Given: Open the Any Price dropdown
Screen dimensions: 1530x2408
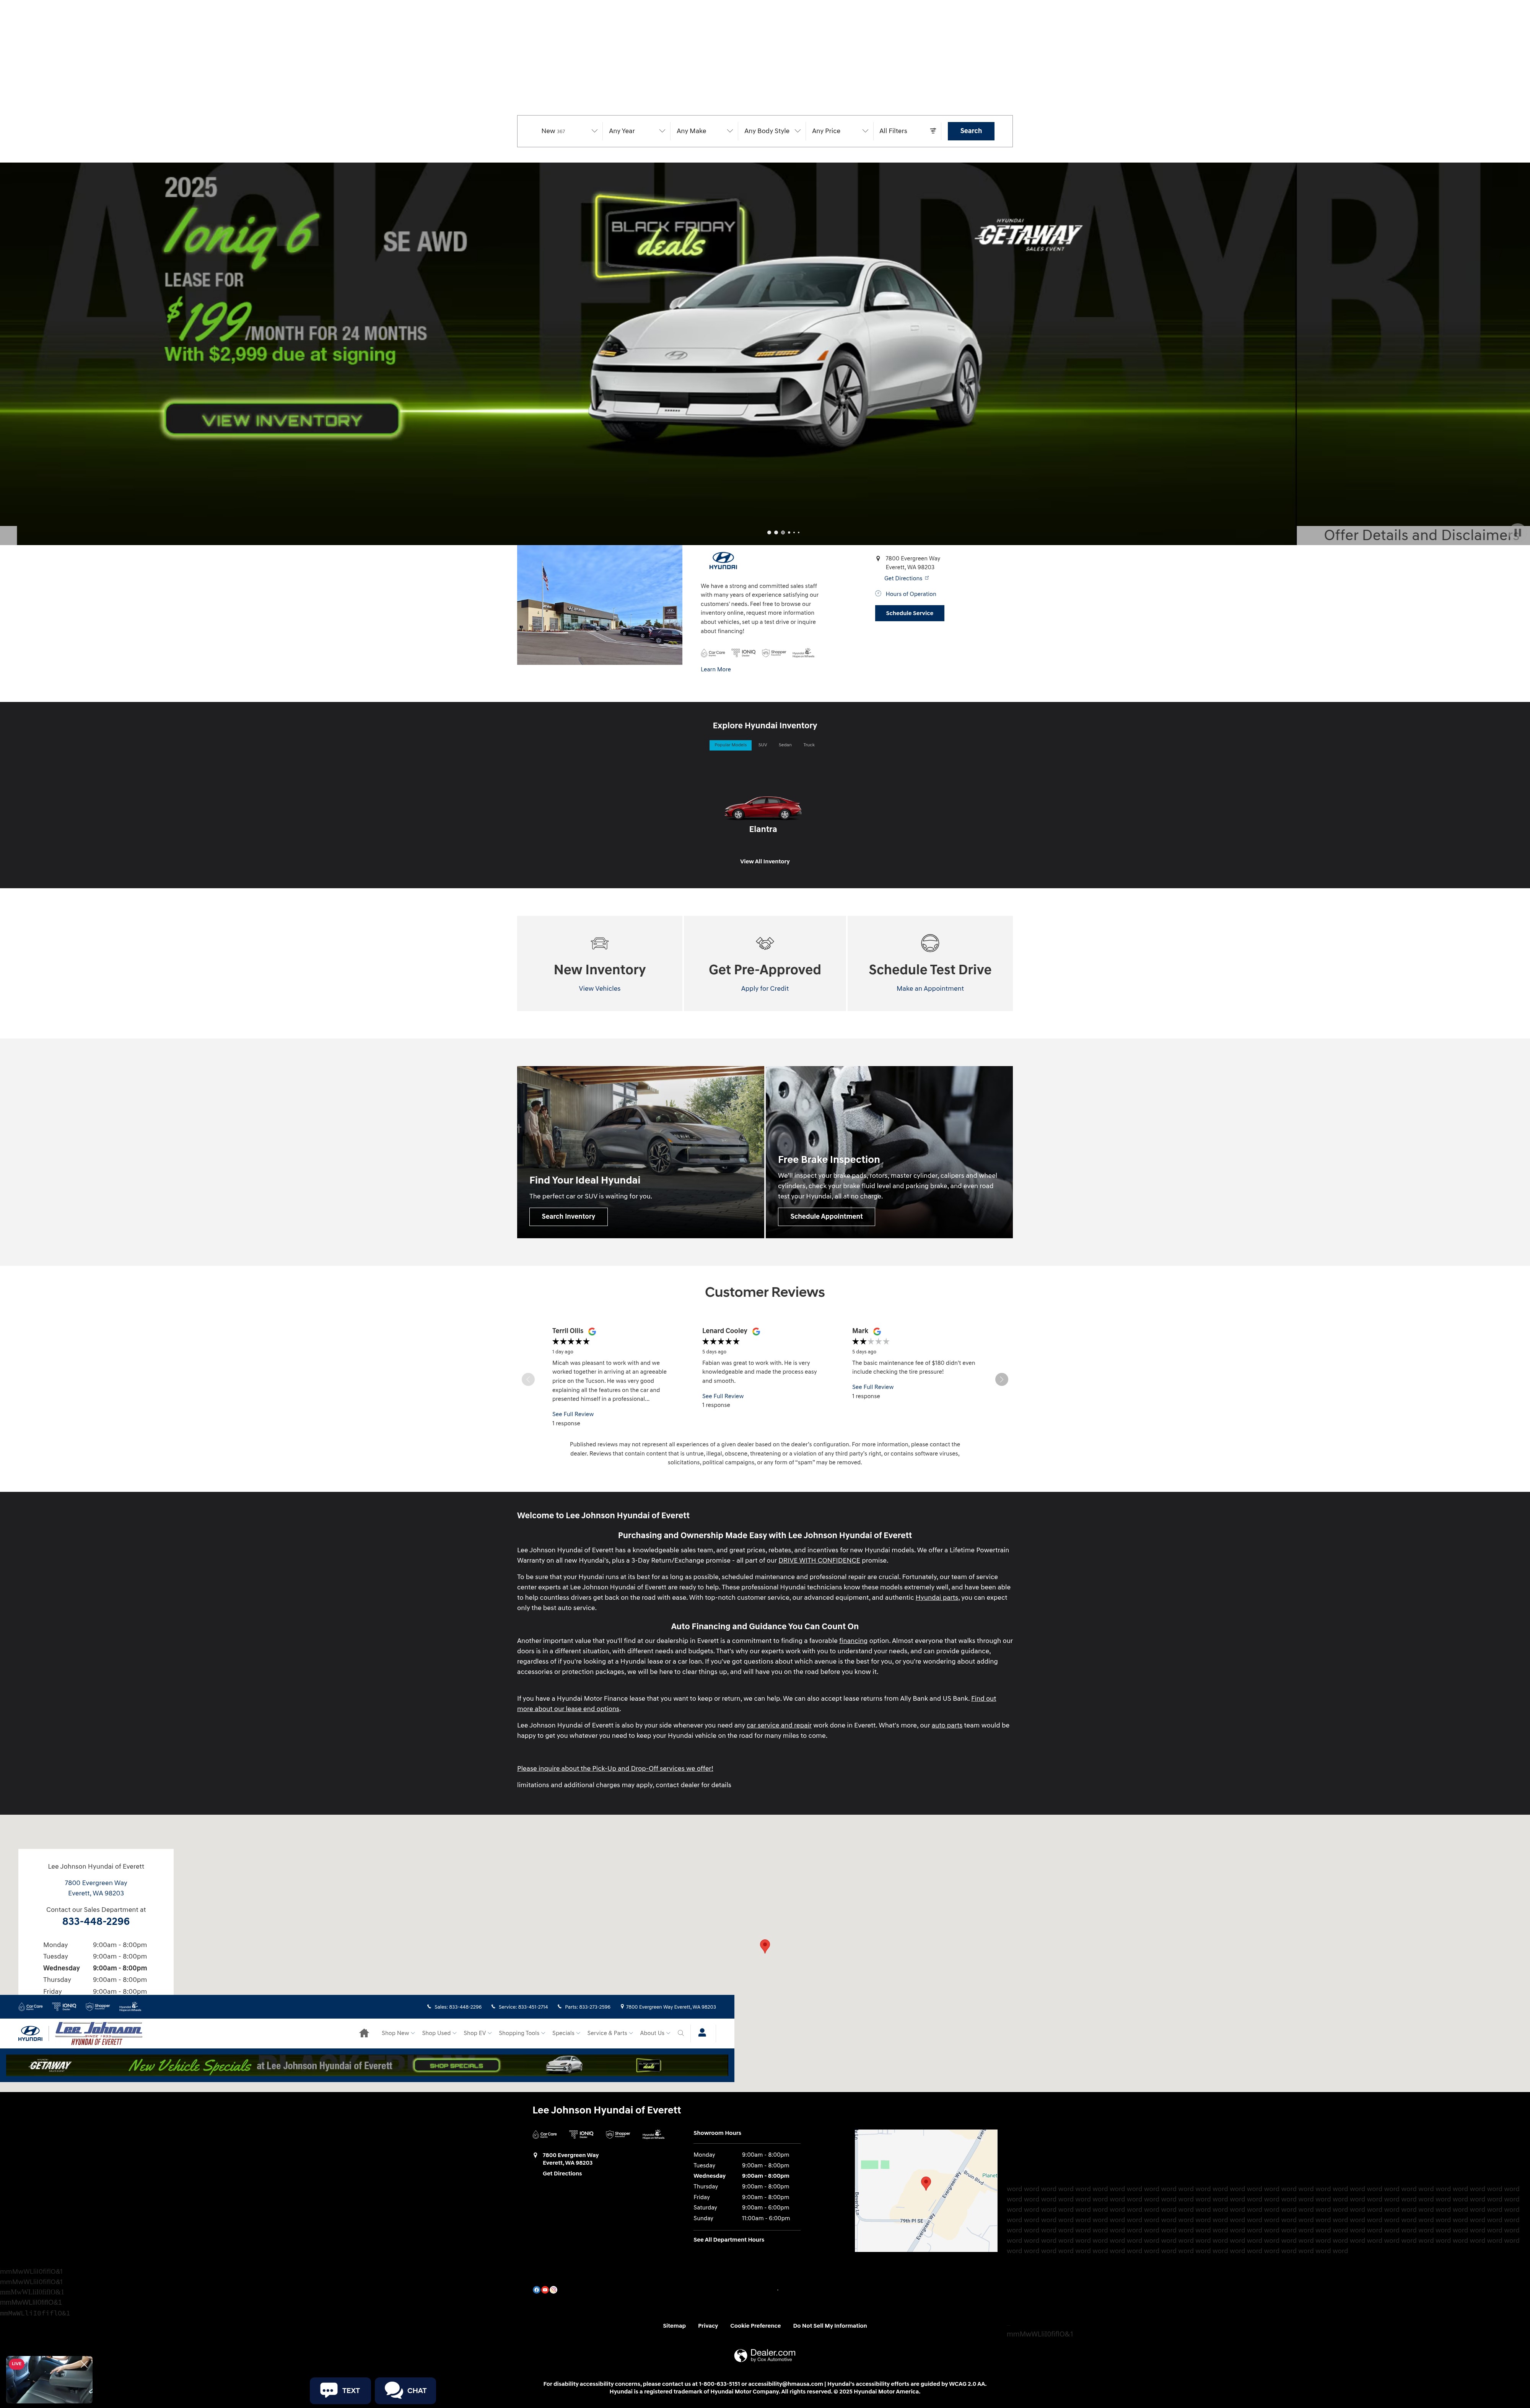Looking at the screenshot, I should pyautogui.click(x=840, y=131).
